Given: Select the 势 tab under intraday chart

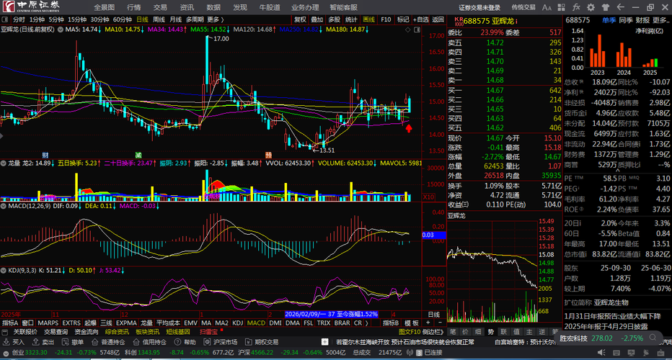Looking at the screenshot, I should (x=490, y=332).
